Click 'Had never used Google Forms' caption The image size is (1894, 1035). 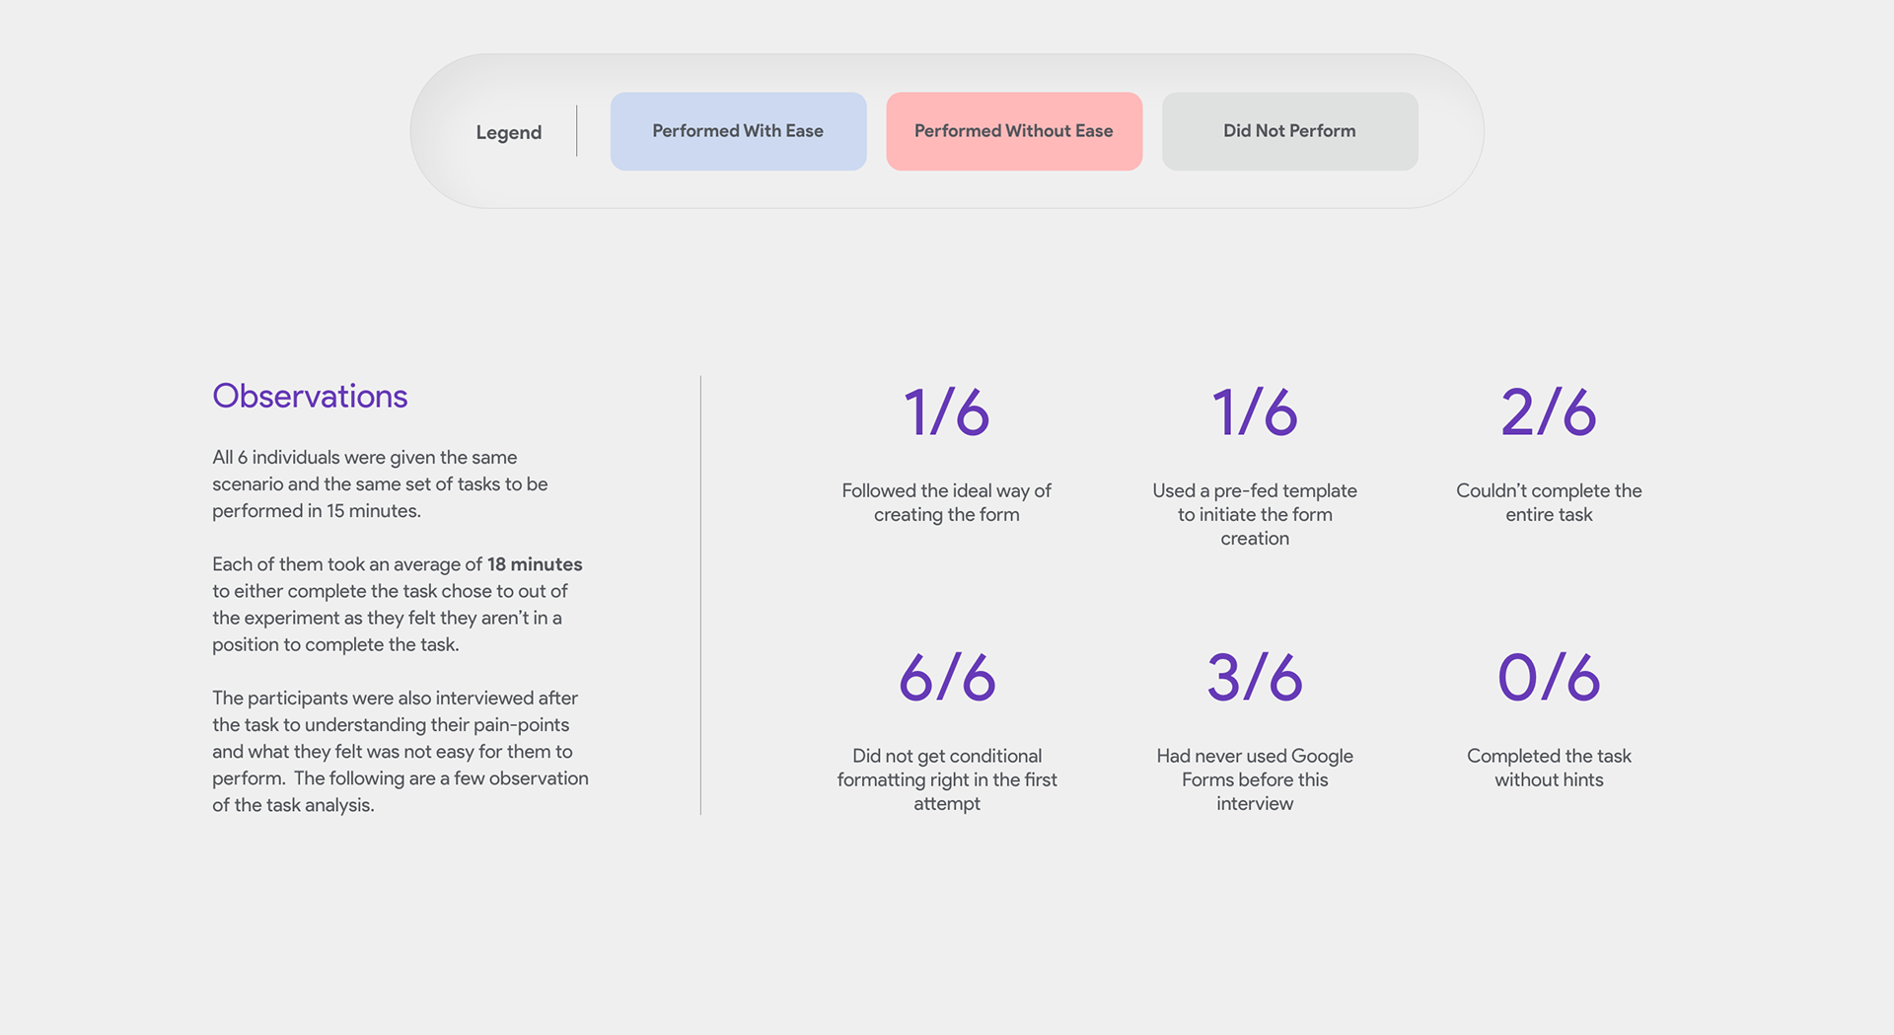tap(1254, 779)
